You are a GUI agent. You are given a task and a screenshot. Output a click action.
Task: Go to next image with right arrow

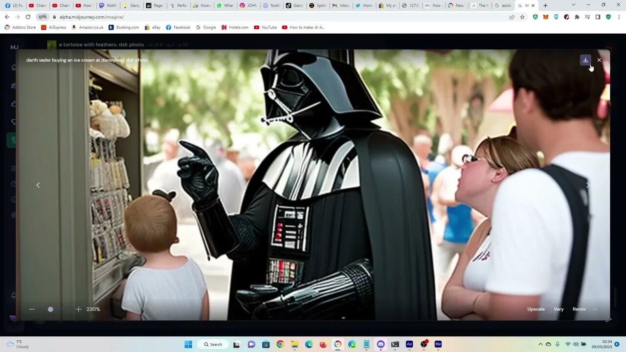point(587,185)
